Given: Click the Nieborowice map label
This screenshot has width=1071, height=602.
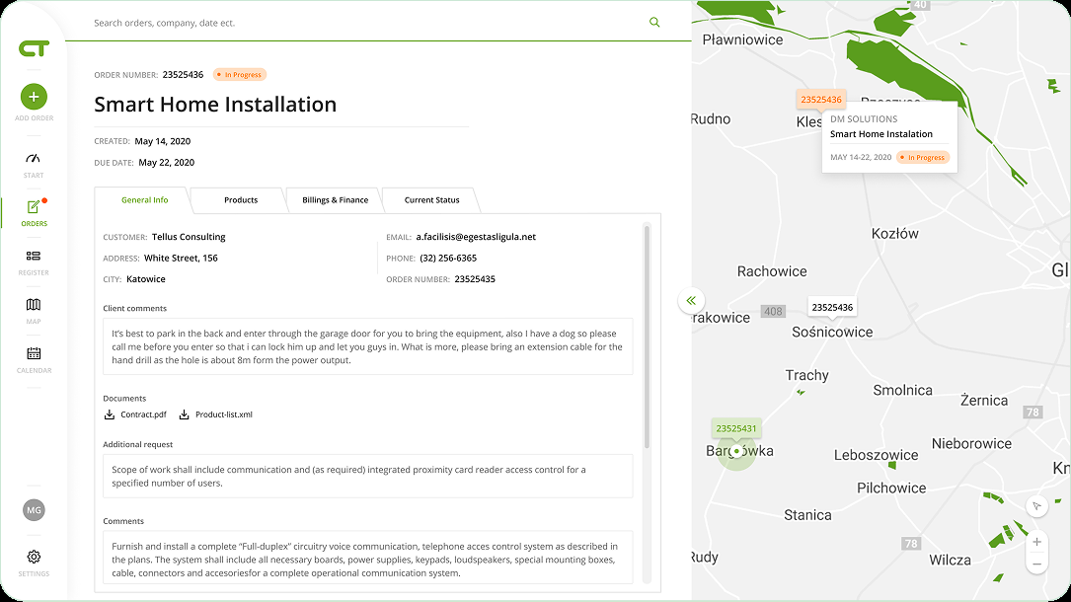Looking at the screenshot, I should click(x=971, y=443).
